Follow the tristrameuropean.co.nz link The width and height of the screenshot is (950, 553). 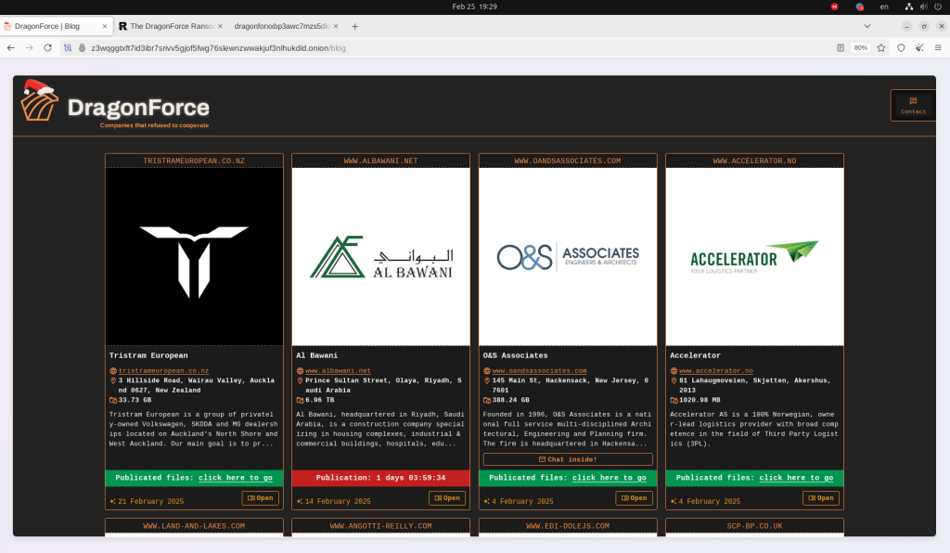point(163,371)
